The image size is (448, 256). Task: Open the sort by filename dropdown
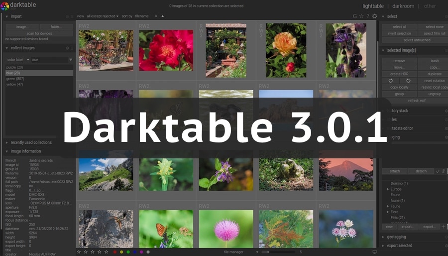[x=146, y=16]
